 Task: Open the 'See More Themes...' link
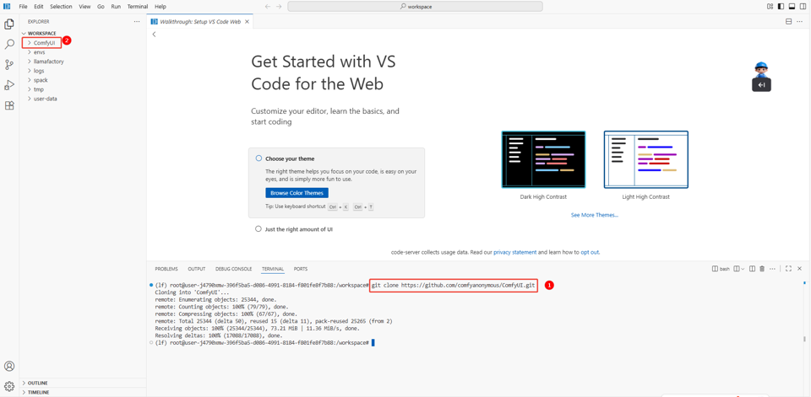click(594, 215)
